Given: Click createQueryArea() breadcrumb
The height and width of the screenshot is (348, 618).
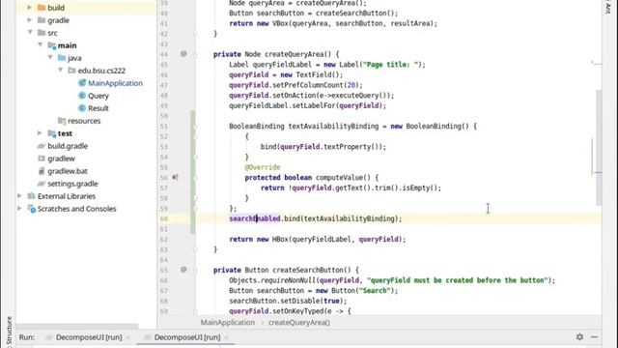Looking at the screenshot, I should pyautogui.click(x=299, y=322).
